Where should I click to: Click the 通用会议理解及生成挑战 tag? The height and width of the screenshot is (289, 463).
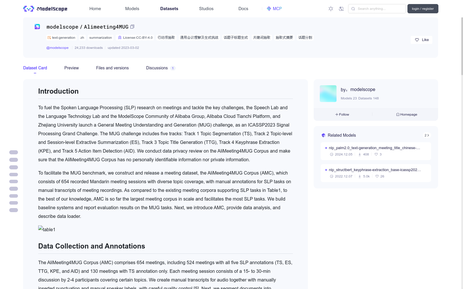point(199,38)
